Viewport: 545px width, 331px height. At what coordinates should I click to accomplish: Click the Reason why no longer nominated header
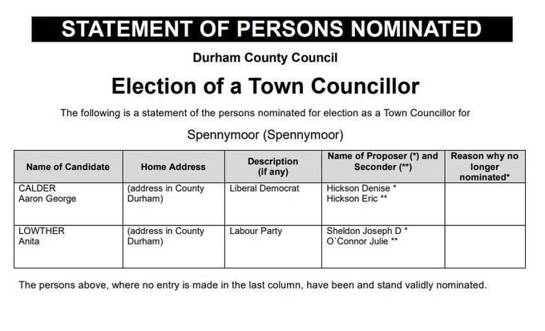[485, 166]
